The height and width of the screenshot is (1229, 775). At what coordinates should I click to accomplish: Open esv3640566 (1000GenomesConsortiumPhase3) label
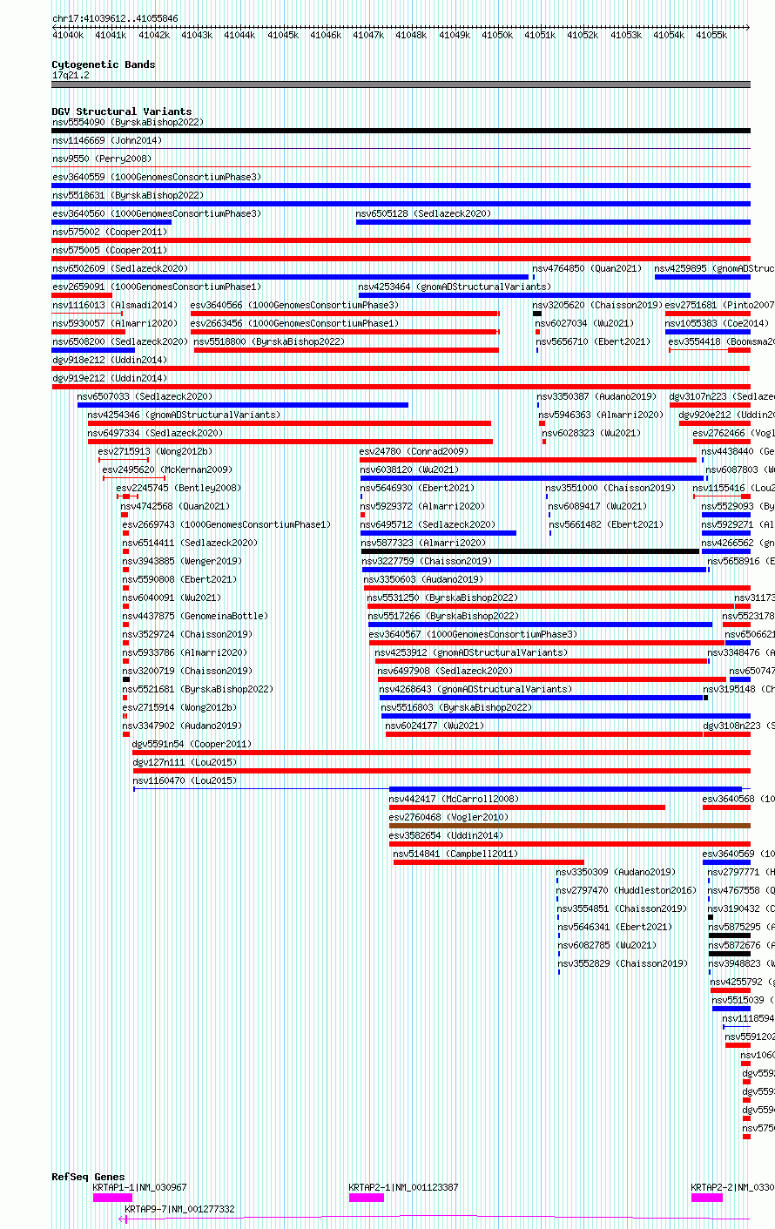[295, 305]
